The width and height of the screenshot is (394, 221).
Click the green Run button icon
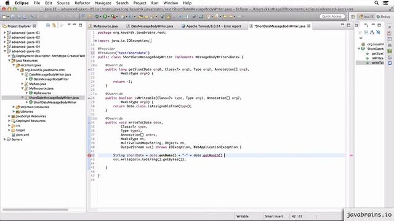point(105,17)
